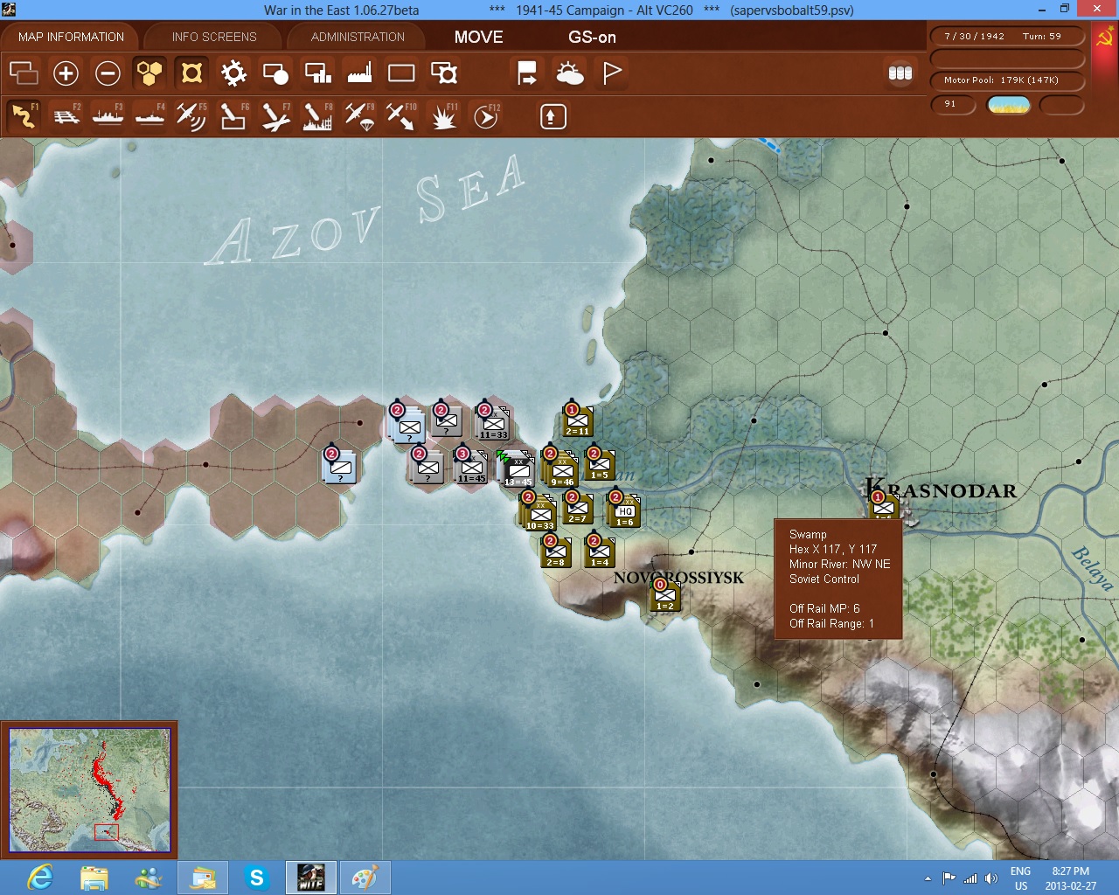Select the Soviet unit labeled 1=4
The width and height of the screenshot is (1119, 895).
599,552
